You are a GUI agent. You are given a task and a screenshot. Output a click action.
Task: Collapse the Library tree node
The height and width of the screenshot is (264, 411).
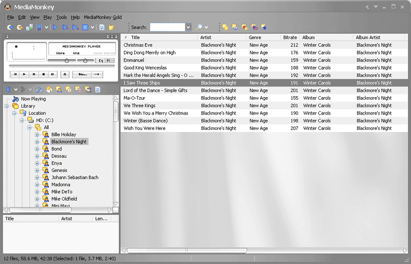point(7,106)
